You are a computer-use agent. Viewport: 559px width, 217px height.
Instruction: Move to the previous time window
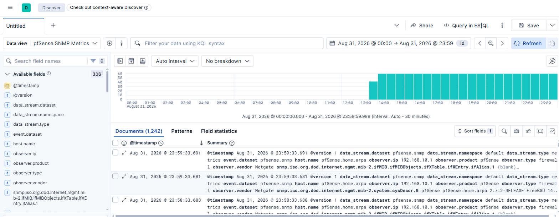pyautogui.click(x=480, y=43)
